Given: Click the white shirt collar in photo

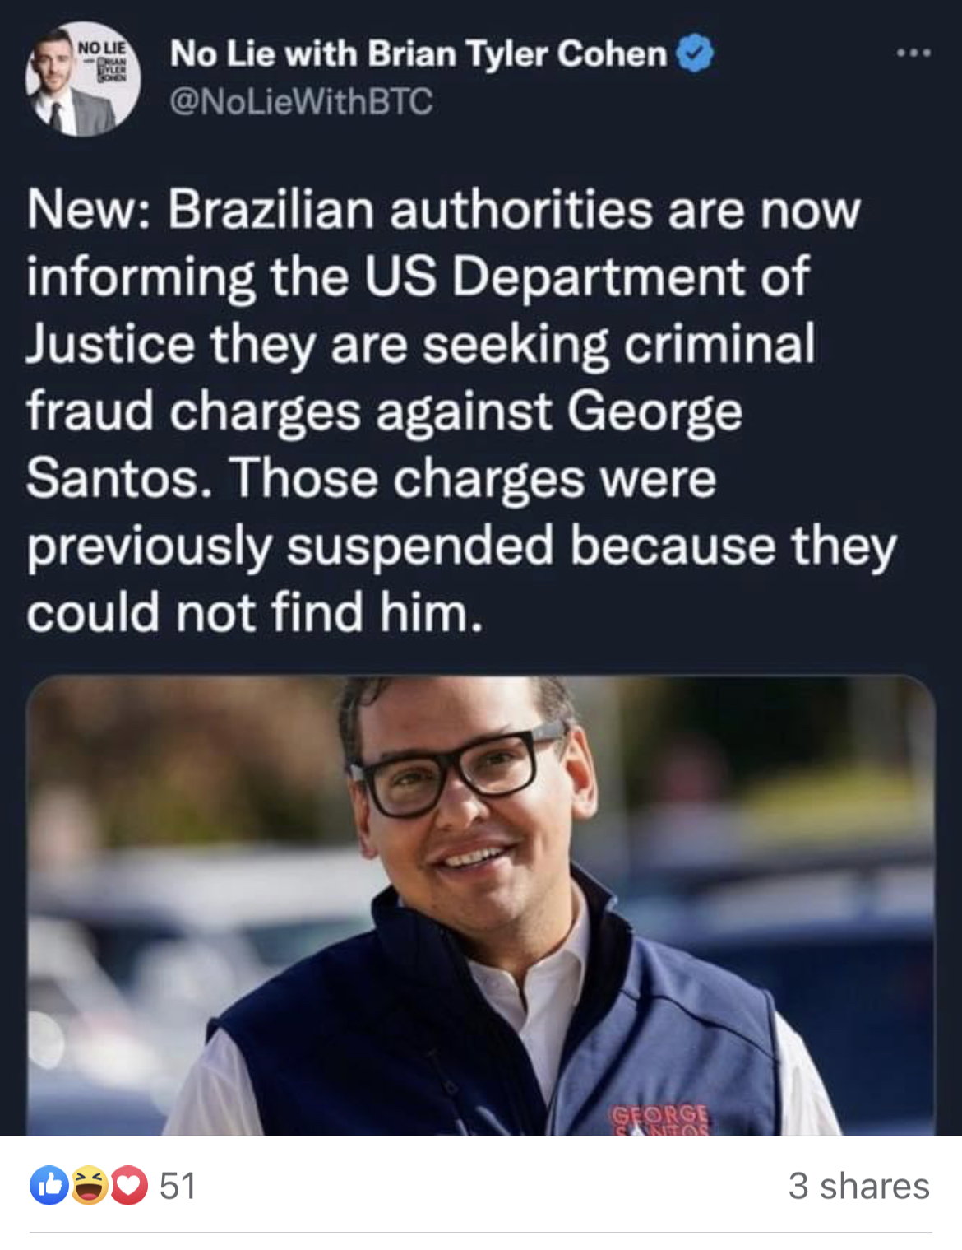Looking at the screenshot, I should tap(526, 971).
